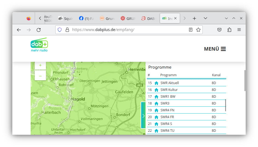The image size is (258, 147).
Task: Click the home icon for SWR Aktuell
Action: click(x=156, y=83)
